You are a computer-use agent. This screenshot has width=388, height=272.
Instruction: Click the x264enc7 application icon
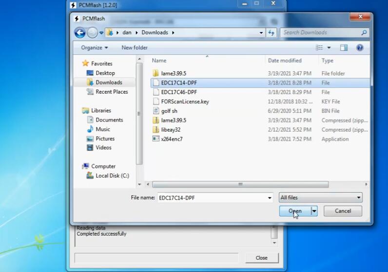click(155, 139)
